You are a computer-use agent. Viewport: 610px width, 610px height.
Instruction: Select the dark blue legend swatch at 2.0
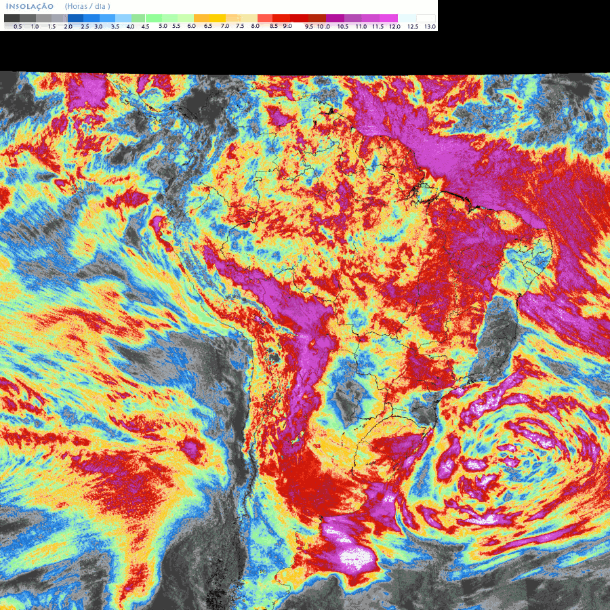click(75, 18)
